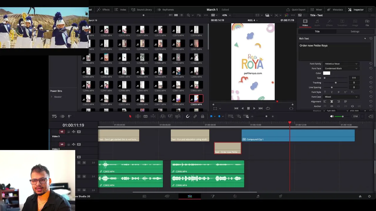
Task: Jump to the last frame
Action: point(261,108)
